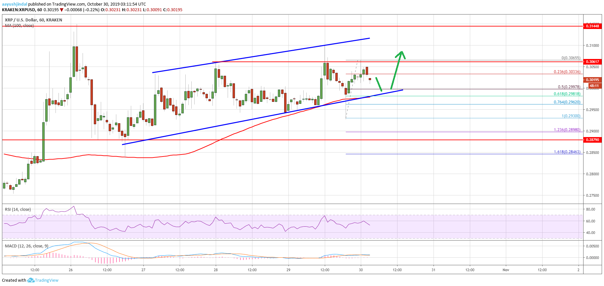
Task: Open the TradingView link at bottom
Action: [x=47, y=280]
